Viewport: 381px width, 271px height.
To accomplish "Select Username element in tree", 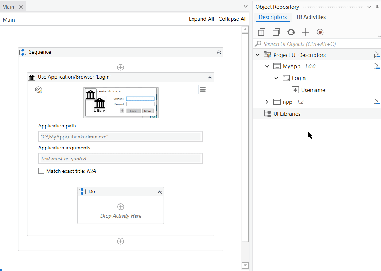I will pyautogui.click(x=313, y=90).
